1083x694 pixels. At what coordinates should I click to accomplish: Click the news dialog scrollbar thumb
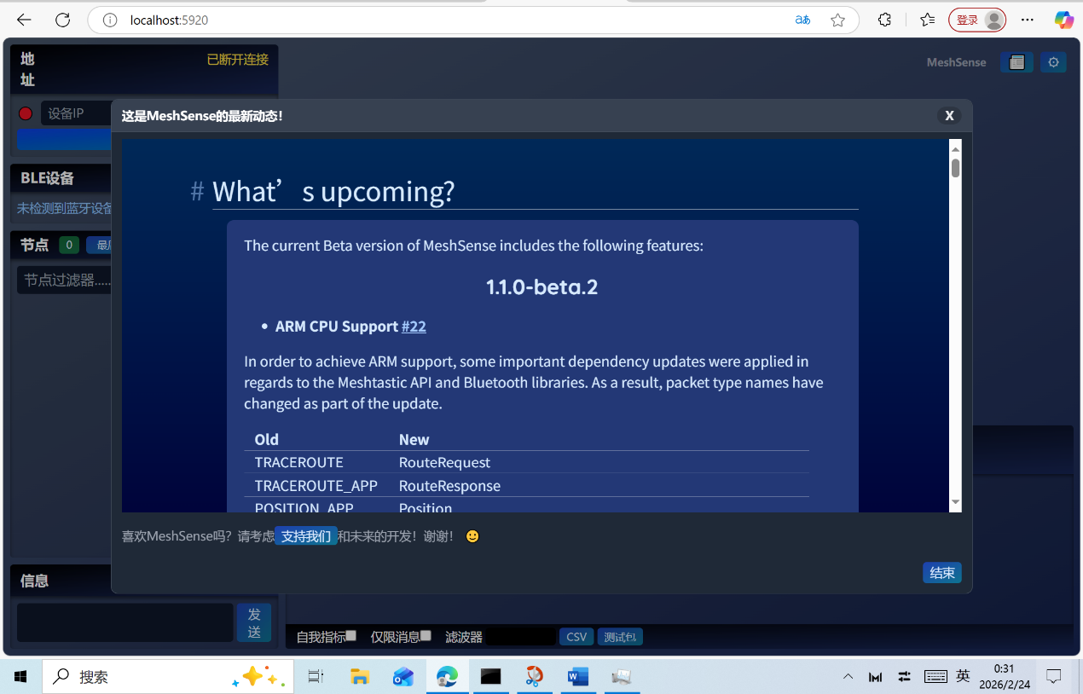956,168
